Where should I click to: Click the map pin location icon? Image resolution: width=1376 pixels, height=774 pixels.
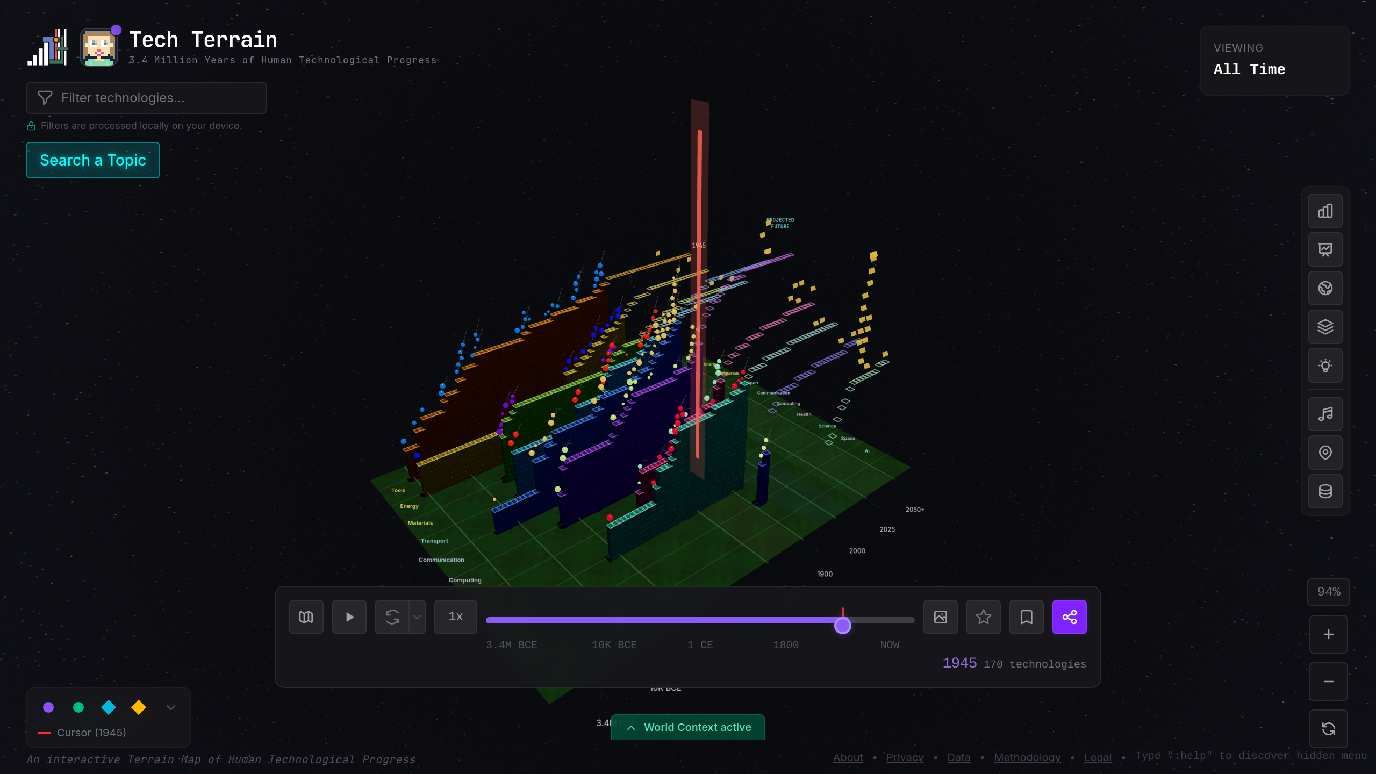1325,453
